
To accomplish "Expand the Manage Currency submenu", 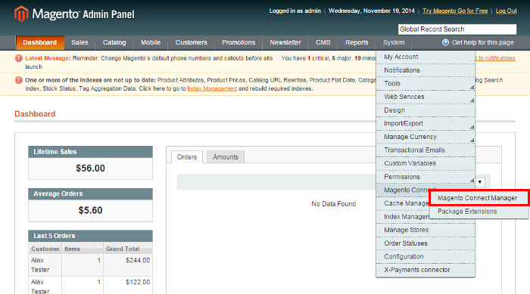I will pos(426,137).
